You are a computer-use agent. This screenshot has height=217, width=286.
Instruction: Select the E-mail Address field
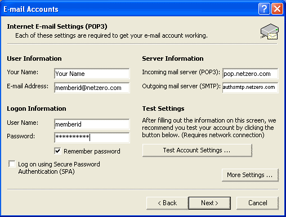pyautogui.click(x=92, y=88)
